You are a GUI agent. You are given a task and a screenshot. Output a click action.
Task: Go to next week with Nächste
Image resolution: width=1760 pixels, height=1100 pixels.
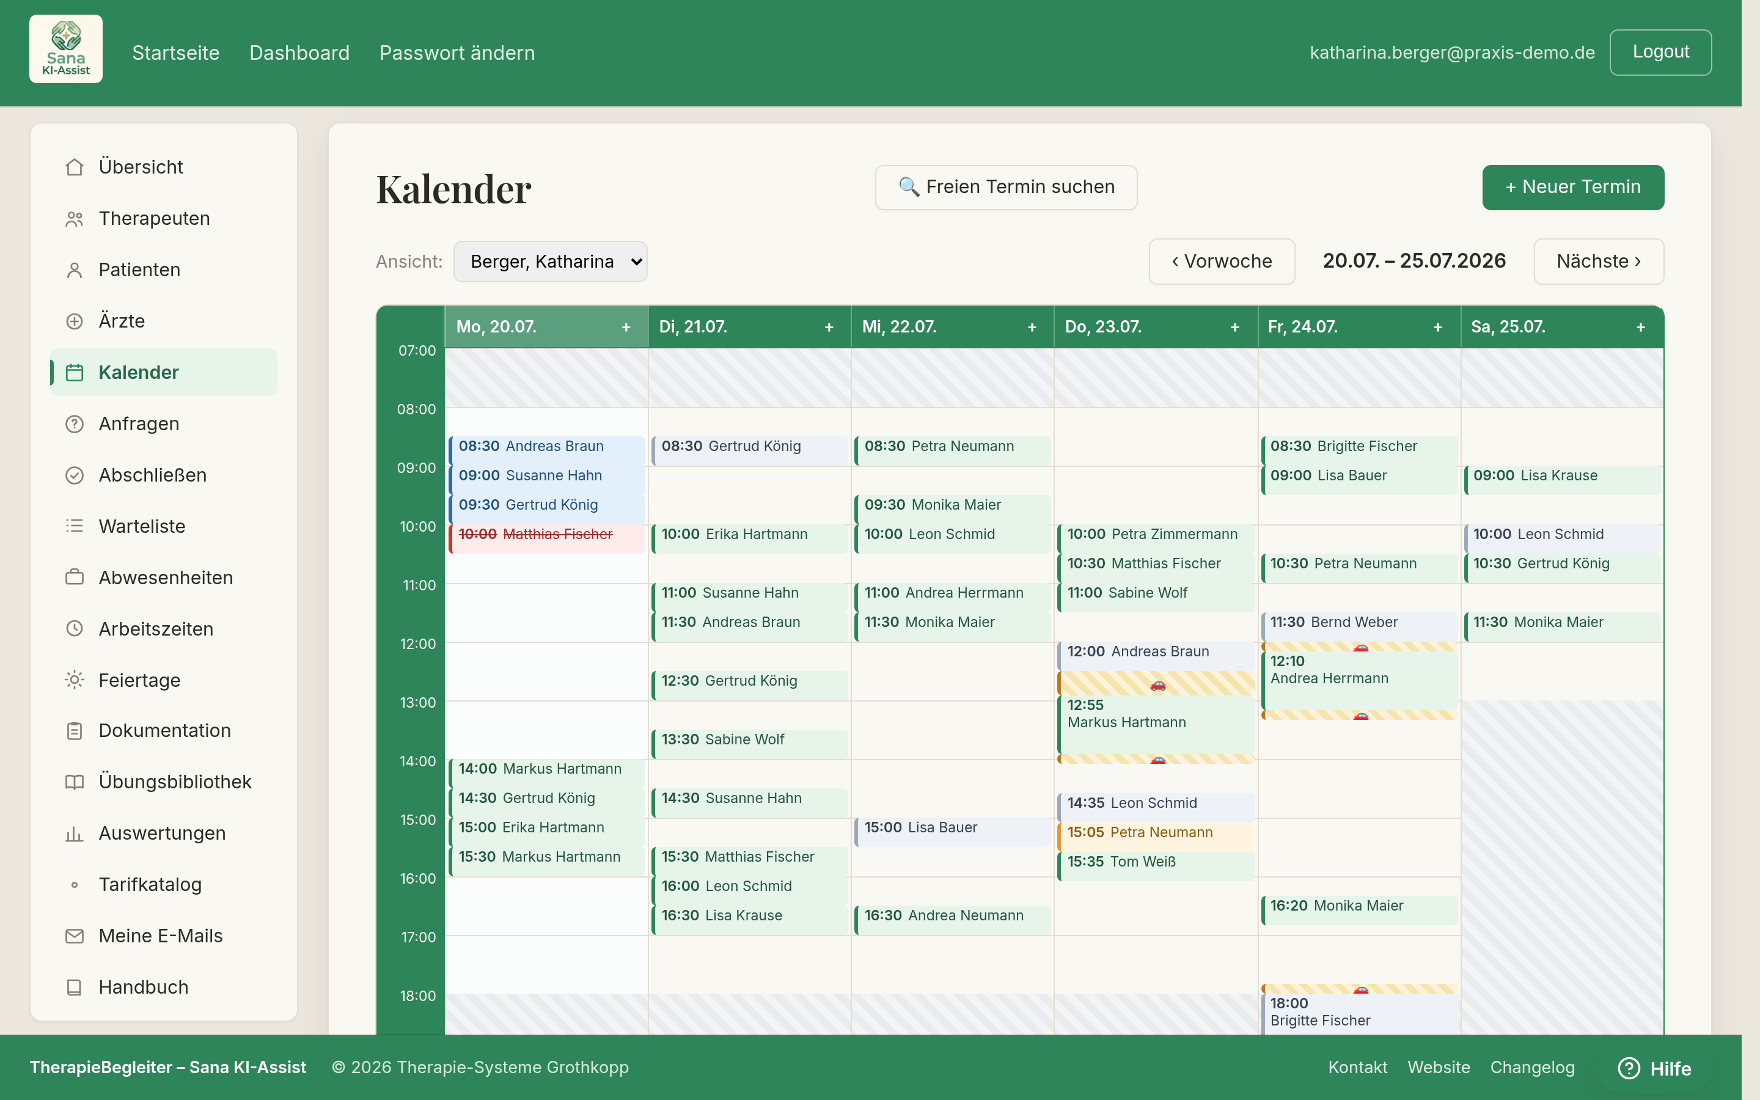pos(1599,261)
